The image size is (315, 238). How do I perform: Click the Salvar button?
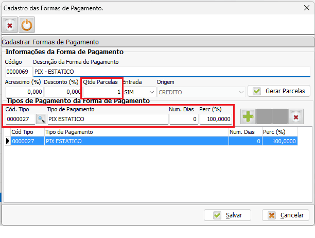click(227, 215)
